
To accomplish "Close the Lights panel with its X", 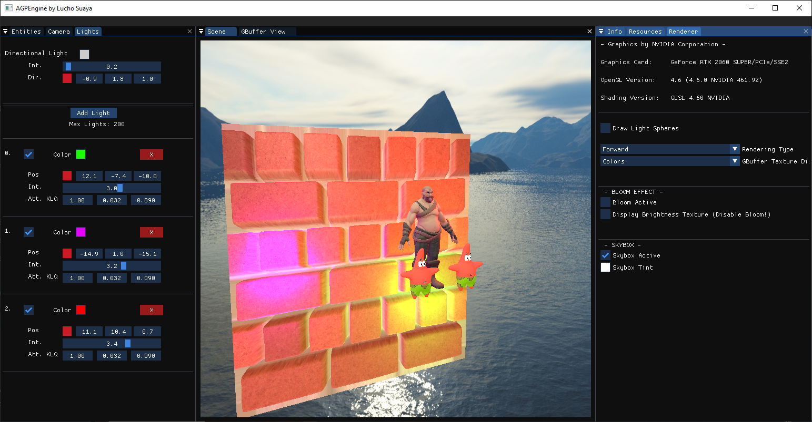I will tap(190, 32).
